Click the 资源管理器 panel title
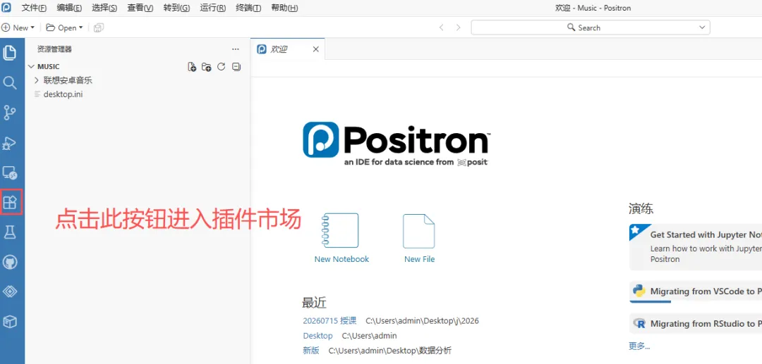Viewport: 762px width, 364px height. [x=55, y=49]
